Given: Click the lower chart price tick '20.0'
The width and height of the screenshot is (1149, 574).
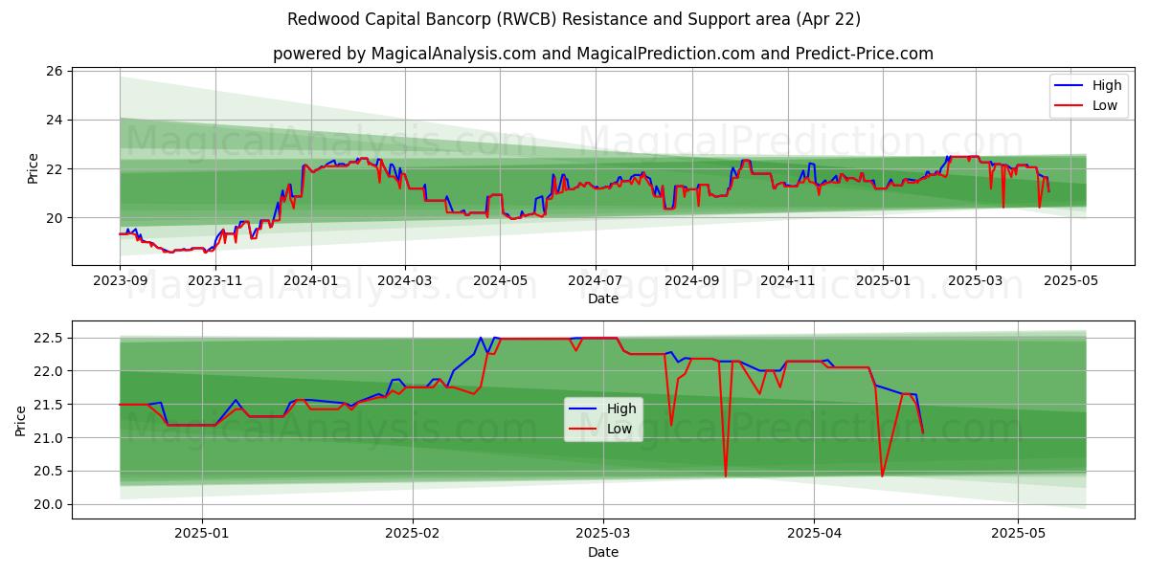Looking at the screenshot, I should (49, 505).
